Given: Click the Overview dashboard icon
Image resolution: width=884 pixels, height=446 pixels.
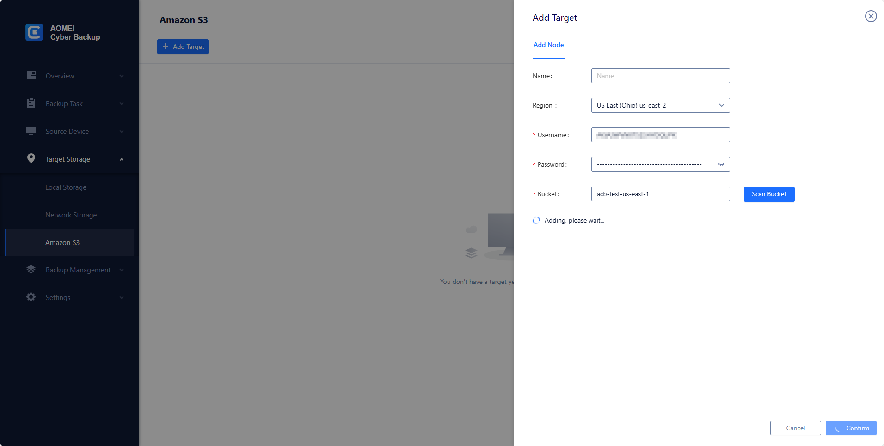Looking at the screenshot, I should (31, 75).
